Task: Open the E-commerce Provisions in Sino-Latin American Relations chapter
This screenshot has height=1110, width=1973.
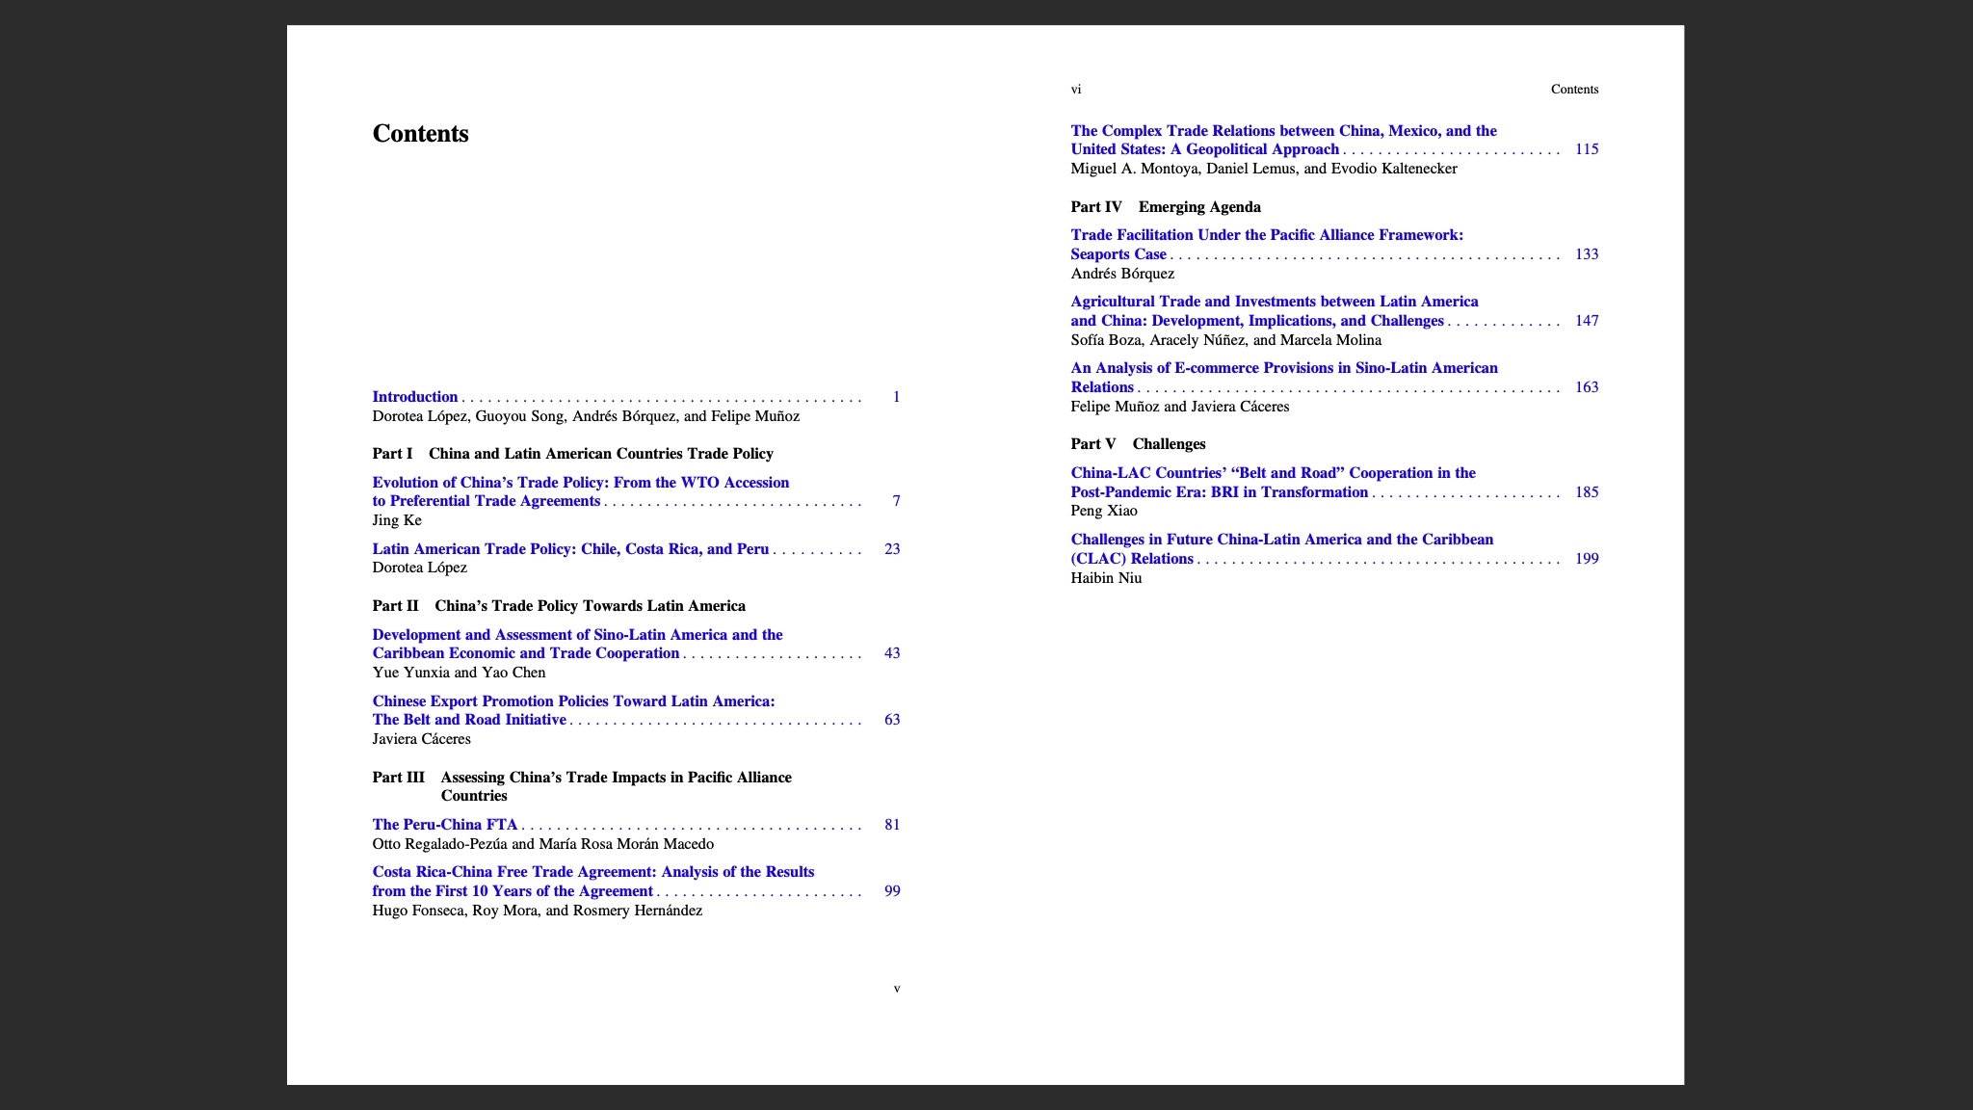Action: tap(1283, 377)
